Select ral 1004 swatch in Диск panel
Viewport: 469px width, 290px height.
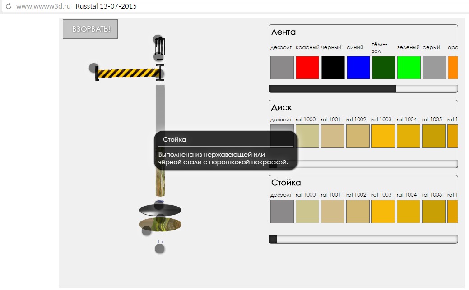[409, 136]
